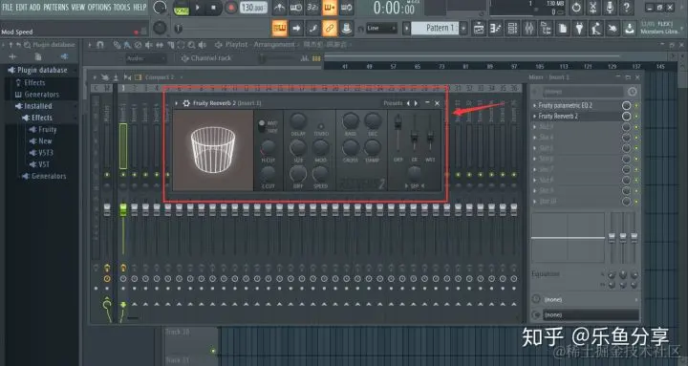Open the Line snap dropdown
Viewport: 688px width, 366px height.
[380, 29]
